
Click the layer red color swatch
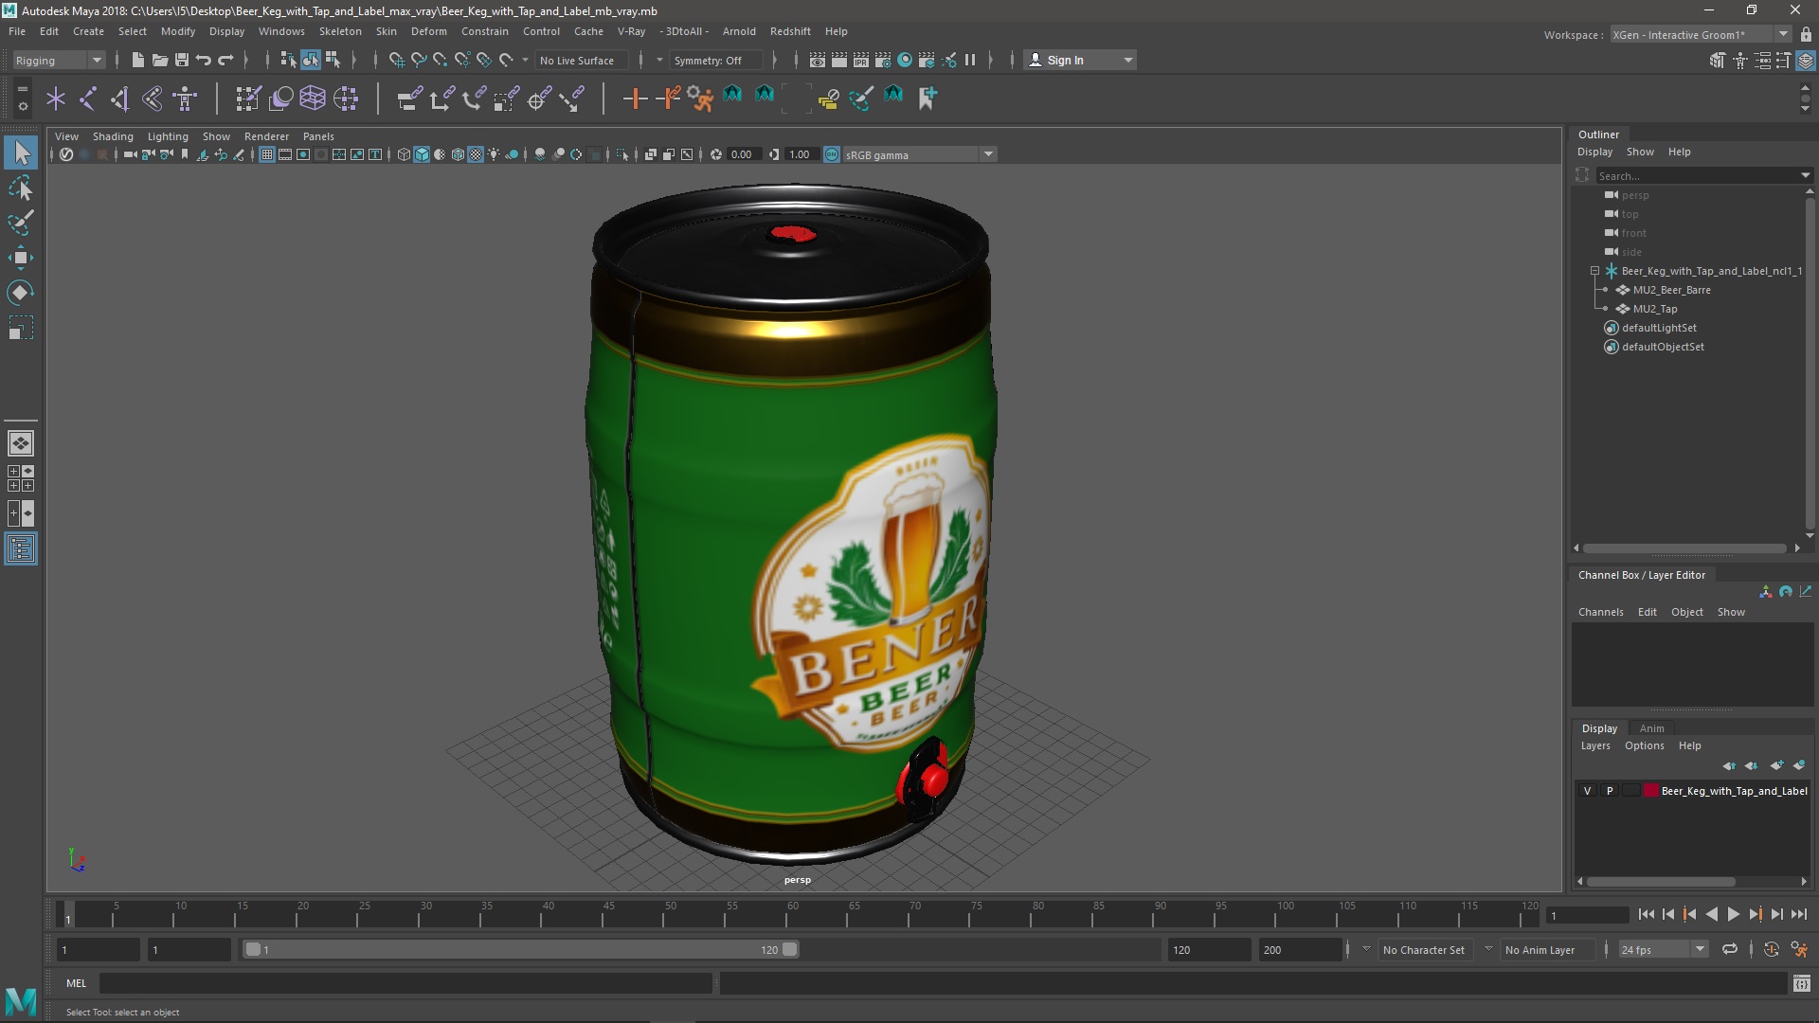point(1651,791)
